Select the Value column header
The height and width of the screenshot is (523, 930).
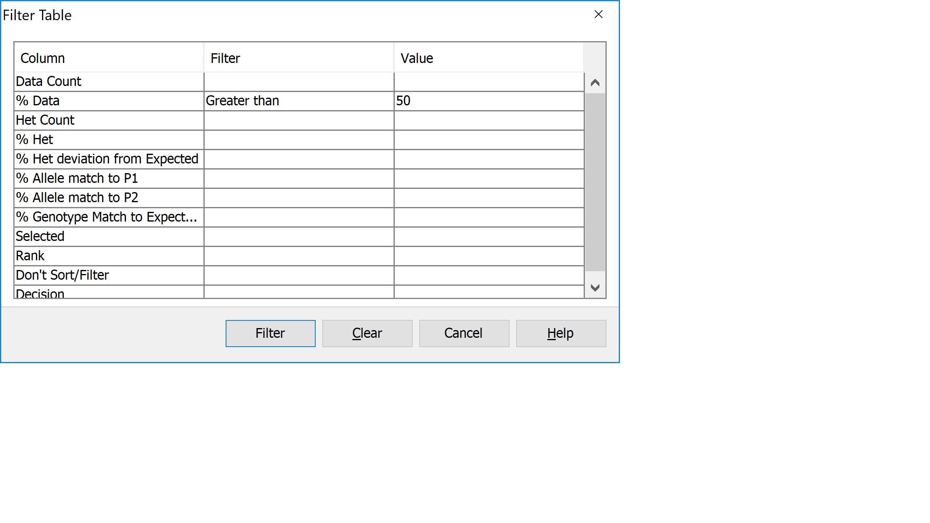pos(489,58)
